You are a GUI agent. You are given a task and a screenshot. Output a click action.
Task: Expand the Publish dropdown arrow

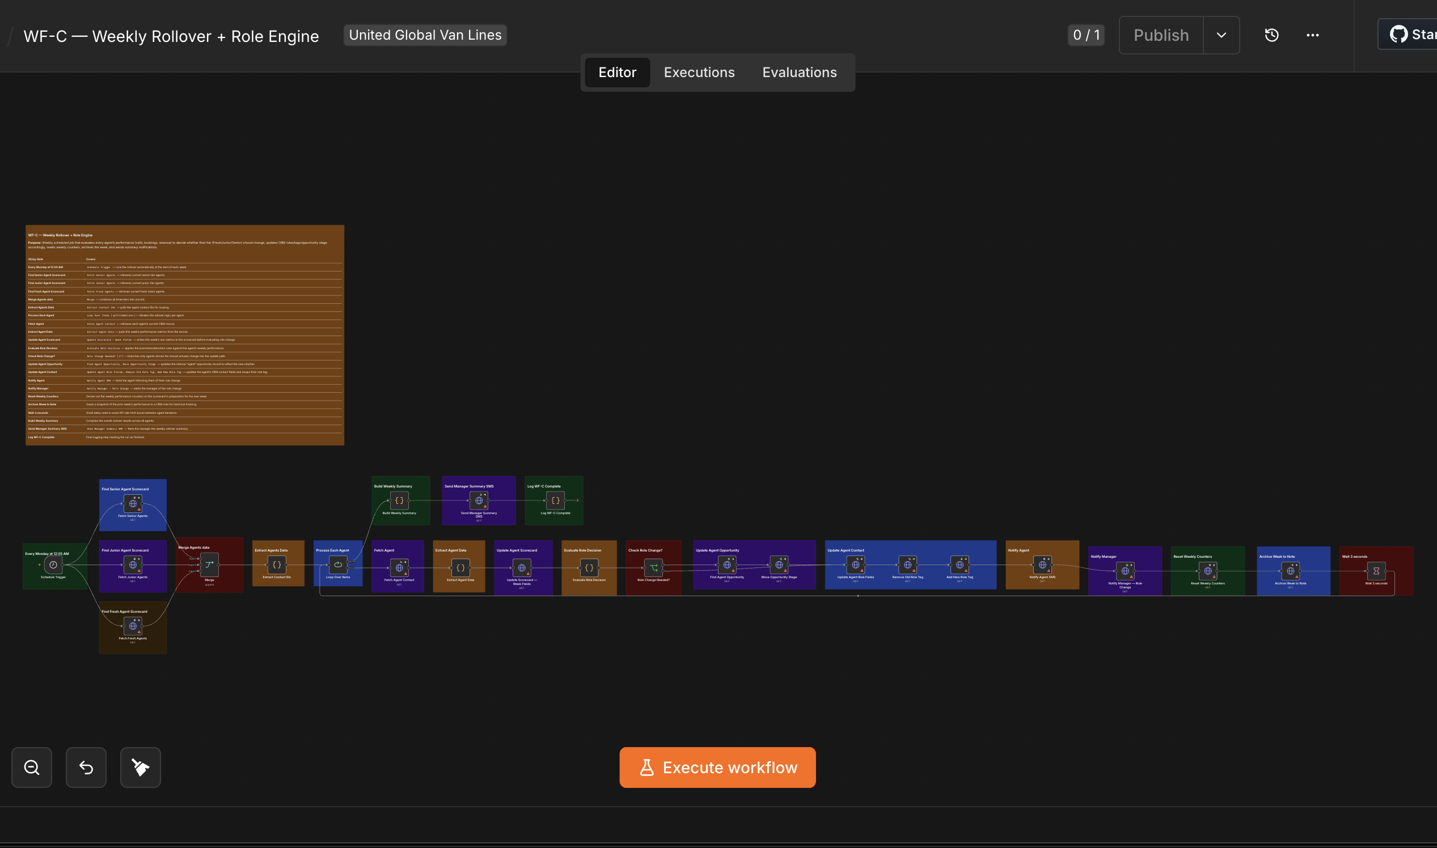1221,35
